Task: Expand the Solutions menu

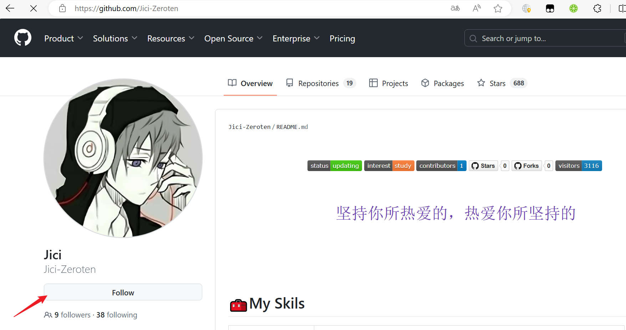Action: click(115, 38)
